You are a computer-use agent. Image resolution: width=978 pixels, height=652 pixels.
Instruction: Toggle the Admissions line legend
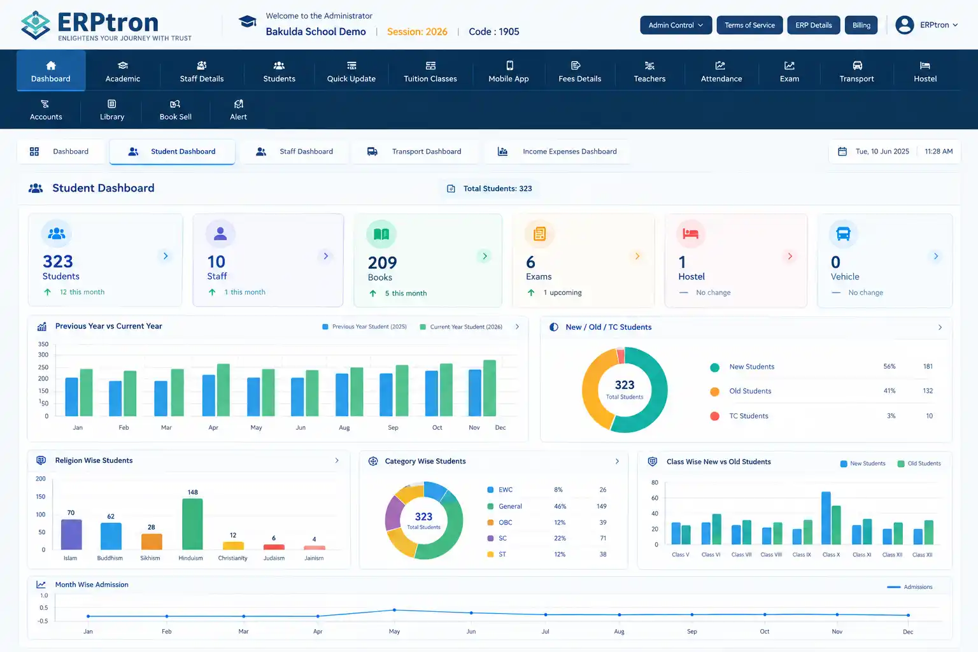pyautogui.click(x=910, y=587)
